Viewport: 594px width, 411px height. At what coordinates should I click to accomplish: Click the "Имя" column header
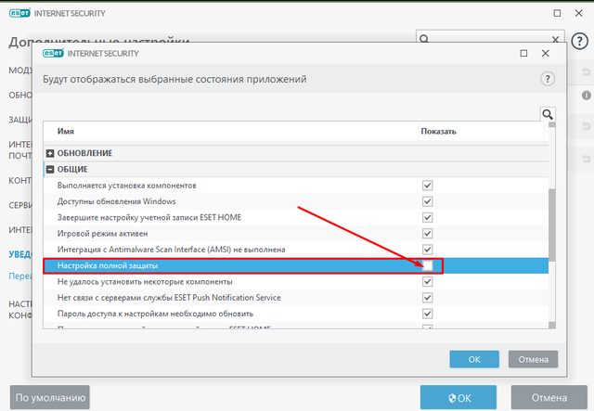[x=66, y=132]
